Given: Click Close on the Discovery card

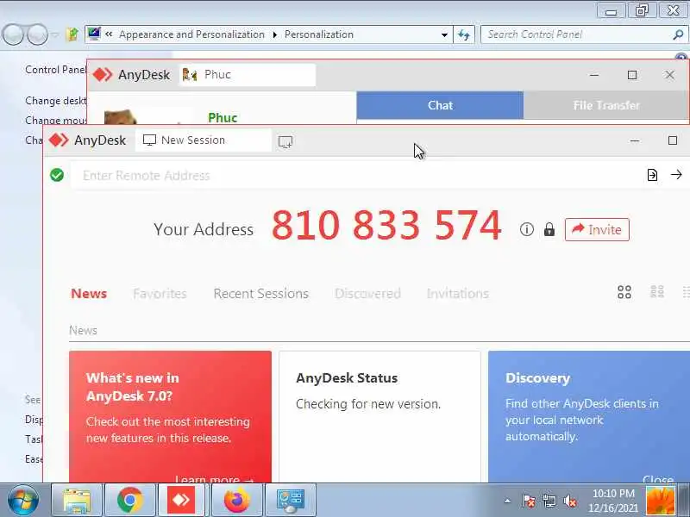Looking at the screenshot, I should click(x=658, y=478).
